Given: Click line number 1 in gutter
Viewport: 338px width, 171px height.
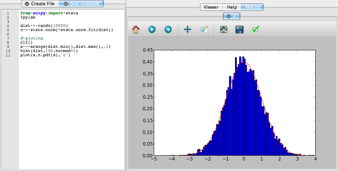Looking at the screenshot, I should click(x=8, y=13).
